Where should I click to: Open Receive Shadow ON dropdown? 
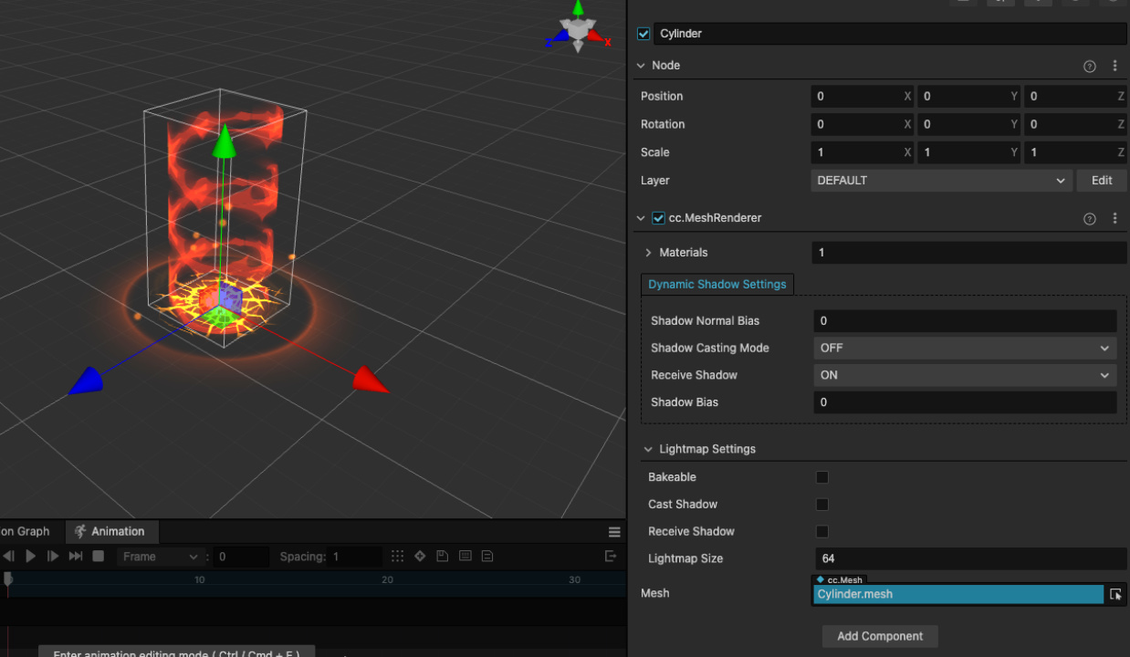(965, 375)
